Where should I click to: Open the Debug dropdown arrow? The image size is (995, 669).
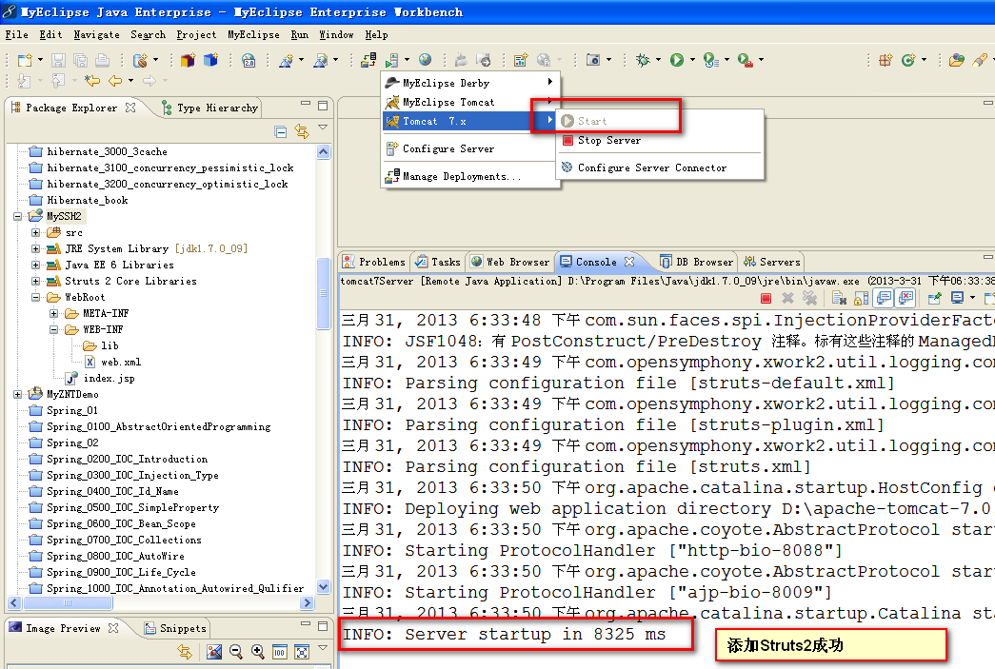pos(658,60)
